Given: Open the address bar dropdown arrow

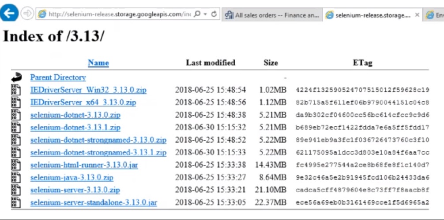Looking at the screenshot, I should (x=206, y=14).
